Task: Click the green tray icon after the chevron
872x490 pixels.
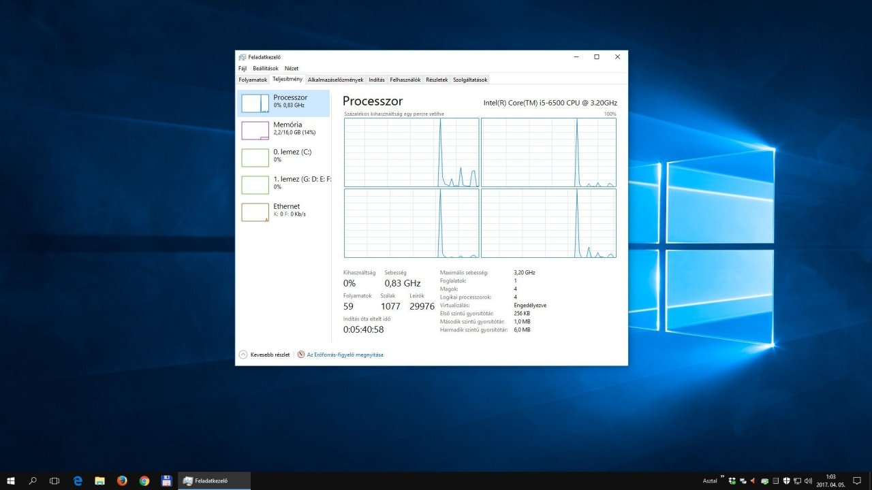Action: click(732, 480)
